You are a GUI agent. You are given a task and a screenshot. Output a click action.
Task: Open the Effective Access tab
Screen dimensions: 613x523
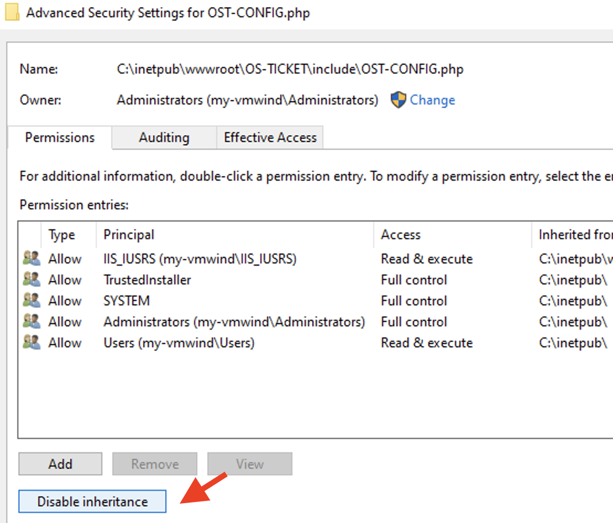click(x=270, y=138)
